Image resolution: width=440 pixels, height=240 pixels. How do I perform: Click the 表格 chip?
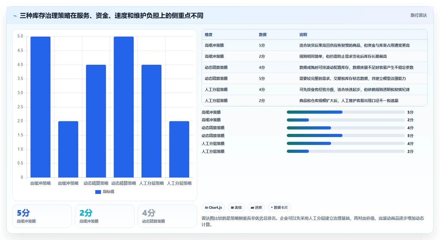pyautogui.click(x=236, y=207)
